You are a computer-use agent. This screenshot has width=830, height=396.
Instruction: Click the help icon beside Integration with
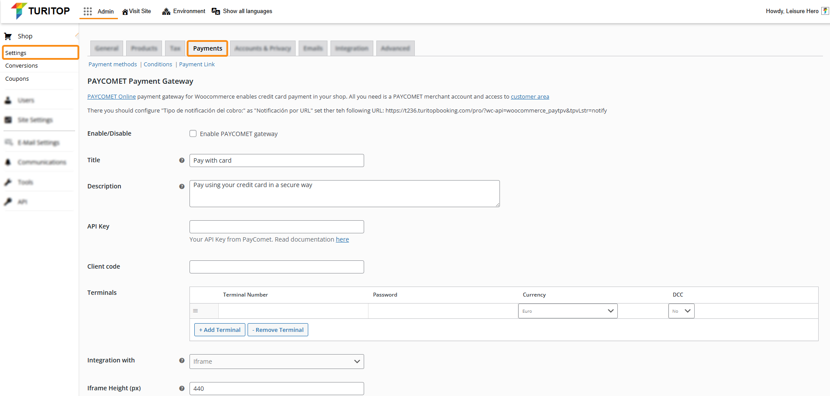point(182,361)
